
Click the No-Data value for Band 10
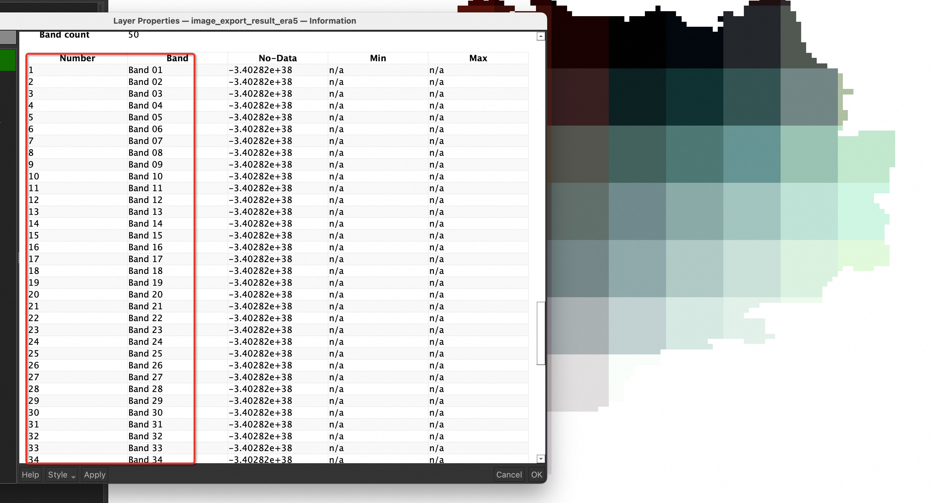(260, 176)
